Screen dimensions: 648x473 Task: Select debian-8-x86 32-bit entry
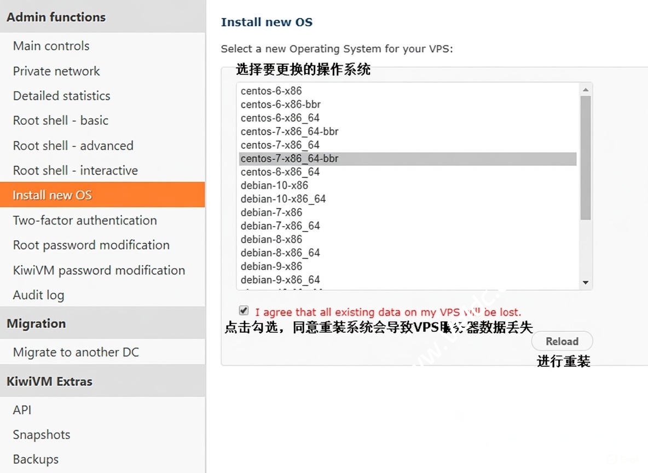tap(271, 239)
